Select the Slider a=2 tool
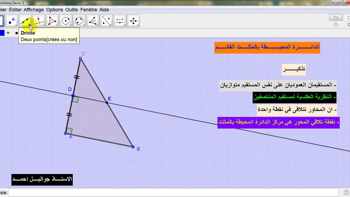 pos(120,21)
